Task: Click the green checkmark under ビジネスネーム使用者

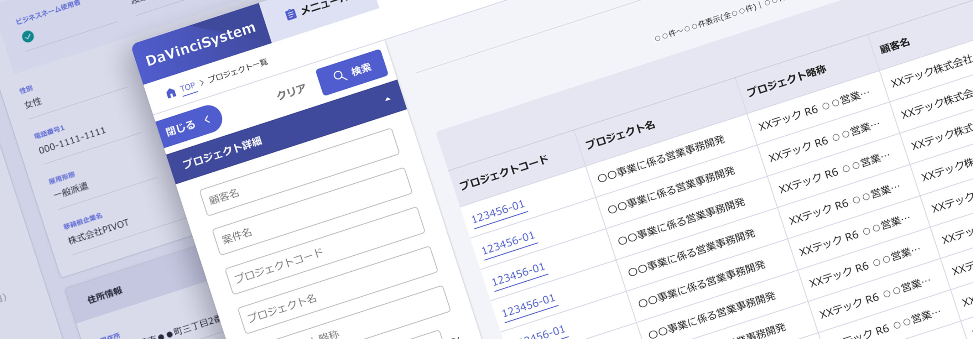Action: pyautogui.click(x=27, y=37)
